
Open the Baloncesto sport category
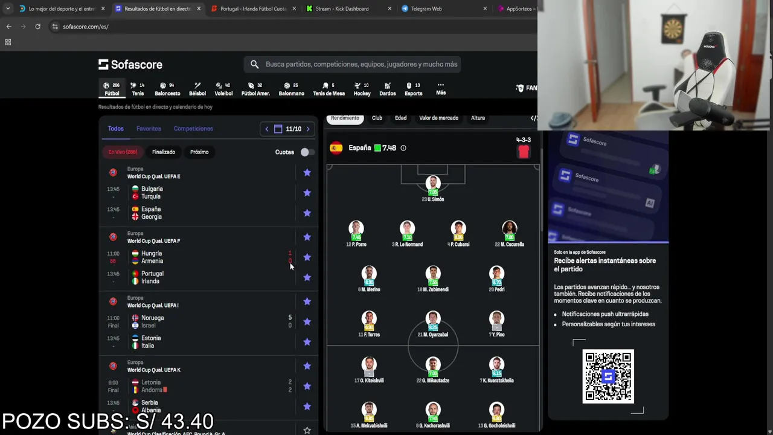click(167, 89)
